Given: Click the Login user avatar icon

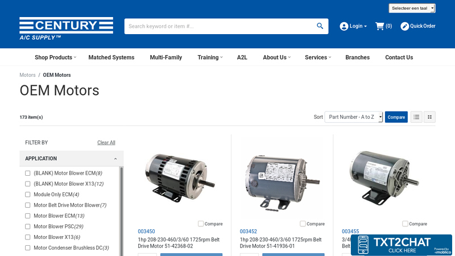Looking at the screenshot, I should [344, 26].
